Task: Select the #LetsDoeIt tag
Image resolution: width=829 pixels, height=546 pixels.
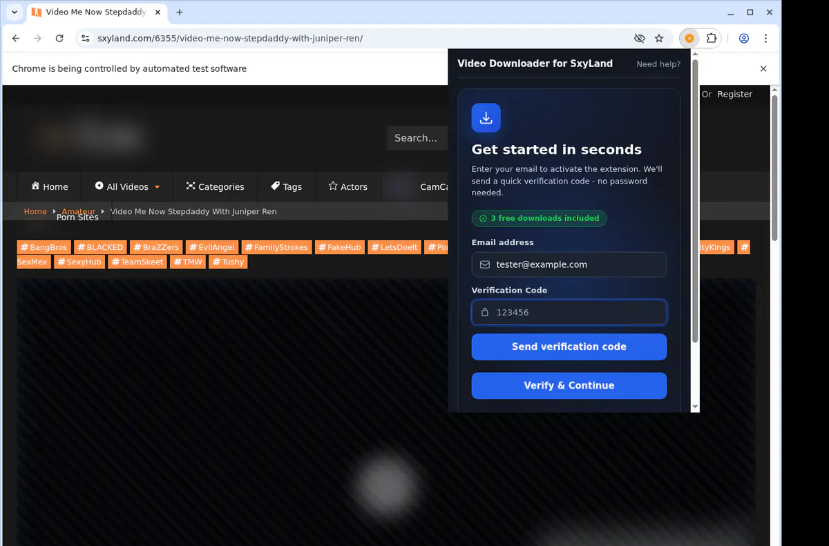Action: click(394, 247)
